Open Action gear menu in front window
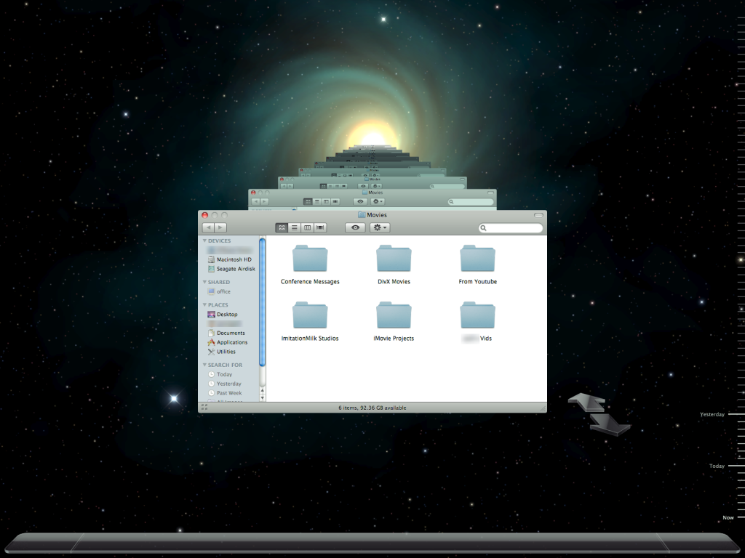The height and width of the screenshot is (558, 745). click(380, 227)
